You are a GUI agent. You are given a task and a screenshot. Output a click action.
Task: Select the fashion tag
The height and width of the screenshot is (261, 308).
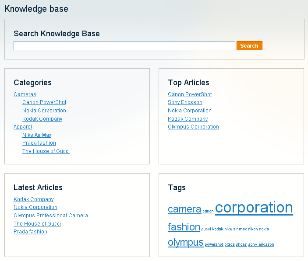point(184,227)
